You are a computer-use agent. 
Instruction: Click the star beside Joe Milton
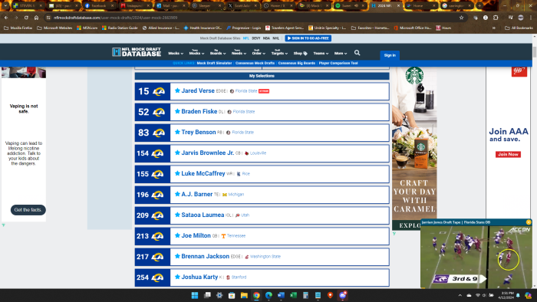click(x=177, y=235)
